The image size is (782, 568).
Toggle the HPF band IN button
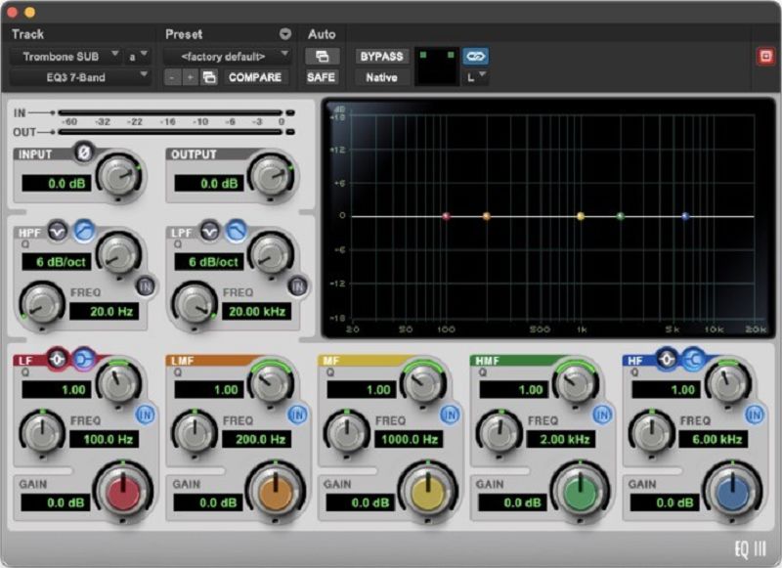(x=146, y=285)
